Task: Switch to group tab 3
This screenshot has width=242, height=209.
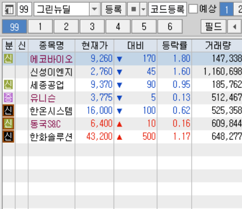Action: pos(92,27)
